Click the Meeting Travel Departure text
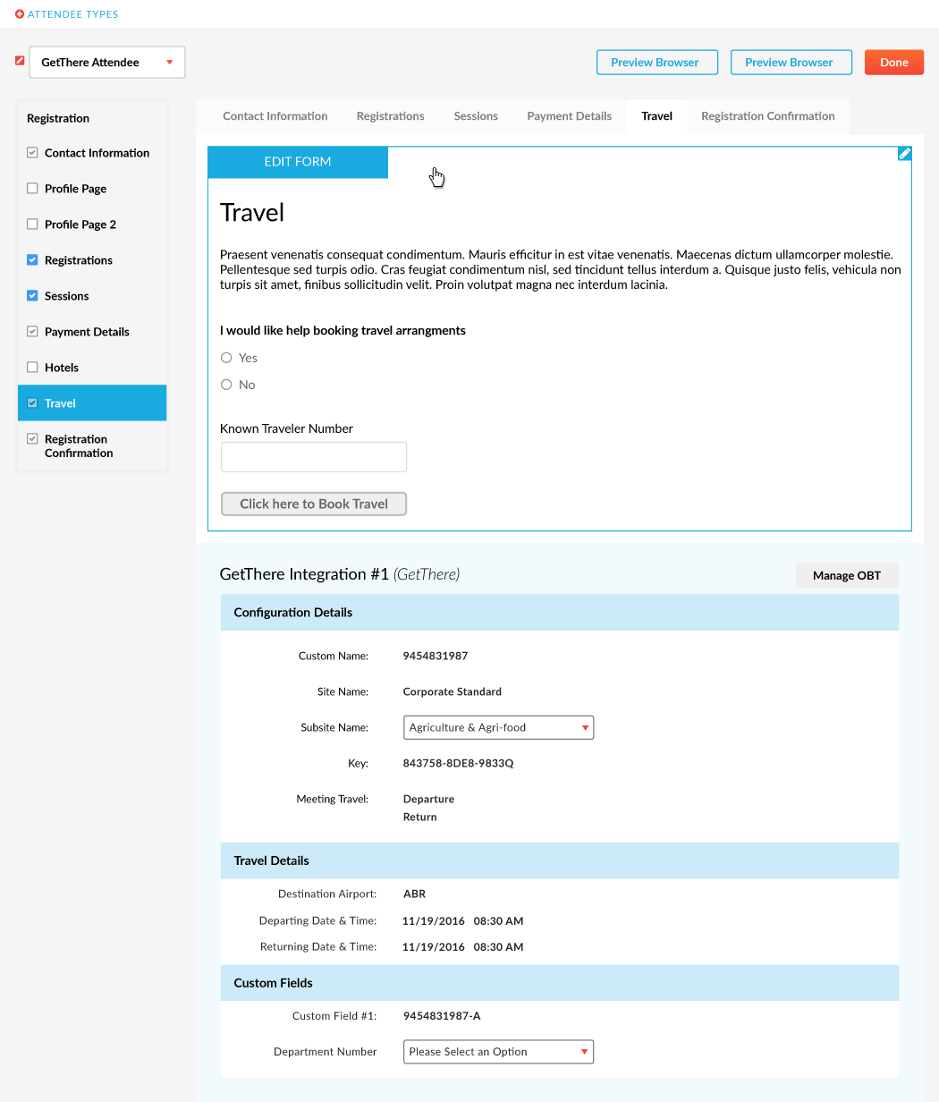This screenshot has width=939, height=1102. [x=429, y=799]
